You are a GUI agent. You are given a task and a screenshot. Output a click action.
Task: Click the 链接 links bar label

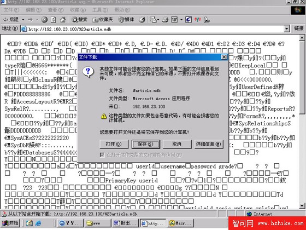point(298,28)
